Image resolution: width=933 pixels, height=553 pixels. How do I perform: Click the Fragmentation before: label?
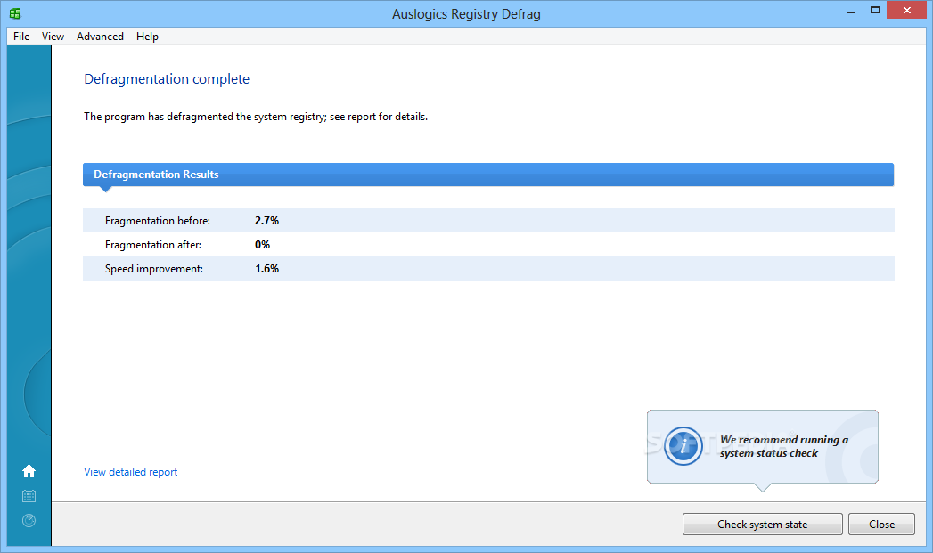158,221
